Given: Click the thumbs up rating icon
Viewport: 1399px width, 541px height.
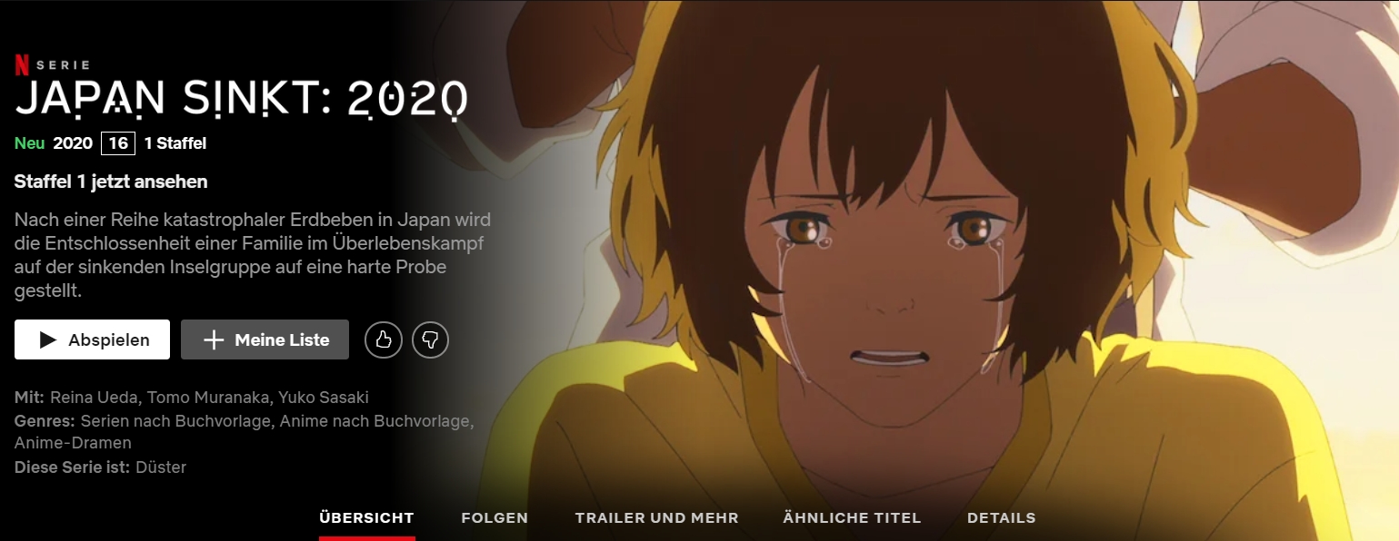Looking at the screenshot, I should coord(384,340).
